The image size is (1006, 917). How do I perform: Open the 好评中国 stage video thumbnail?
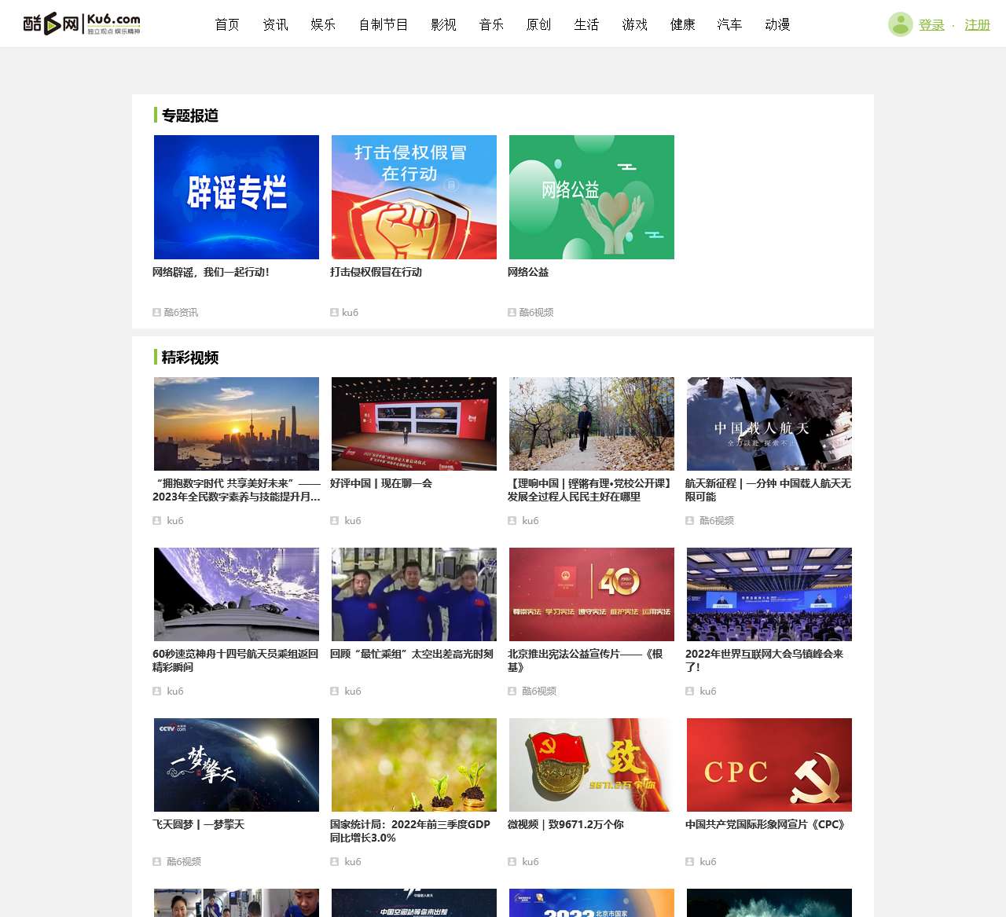coord(414,424)
